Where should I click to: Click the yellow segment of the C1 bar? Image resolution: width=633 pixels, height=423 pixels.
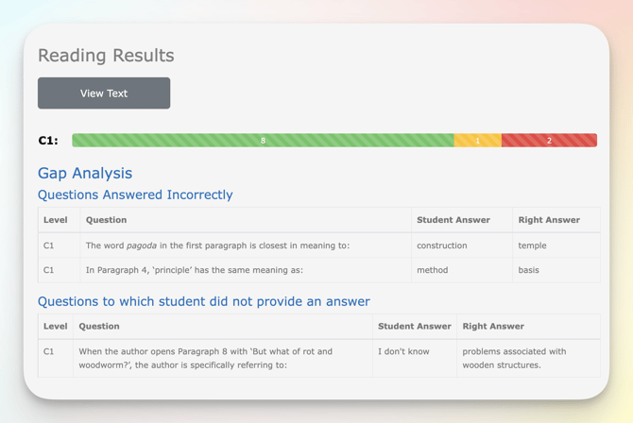coord(477,141)
